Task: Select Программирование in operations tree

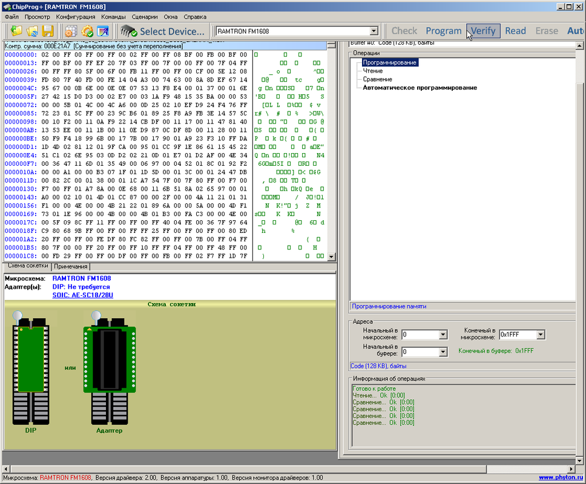Action: pos(390,62)
